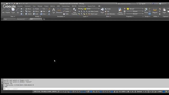Image resolution: width=169 pixels, height=95 pixels.
Task: Click the Measure tool
Action: [x=155, y=11]
